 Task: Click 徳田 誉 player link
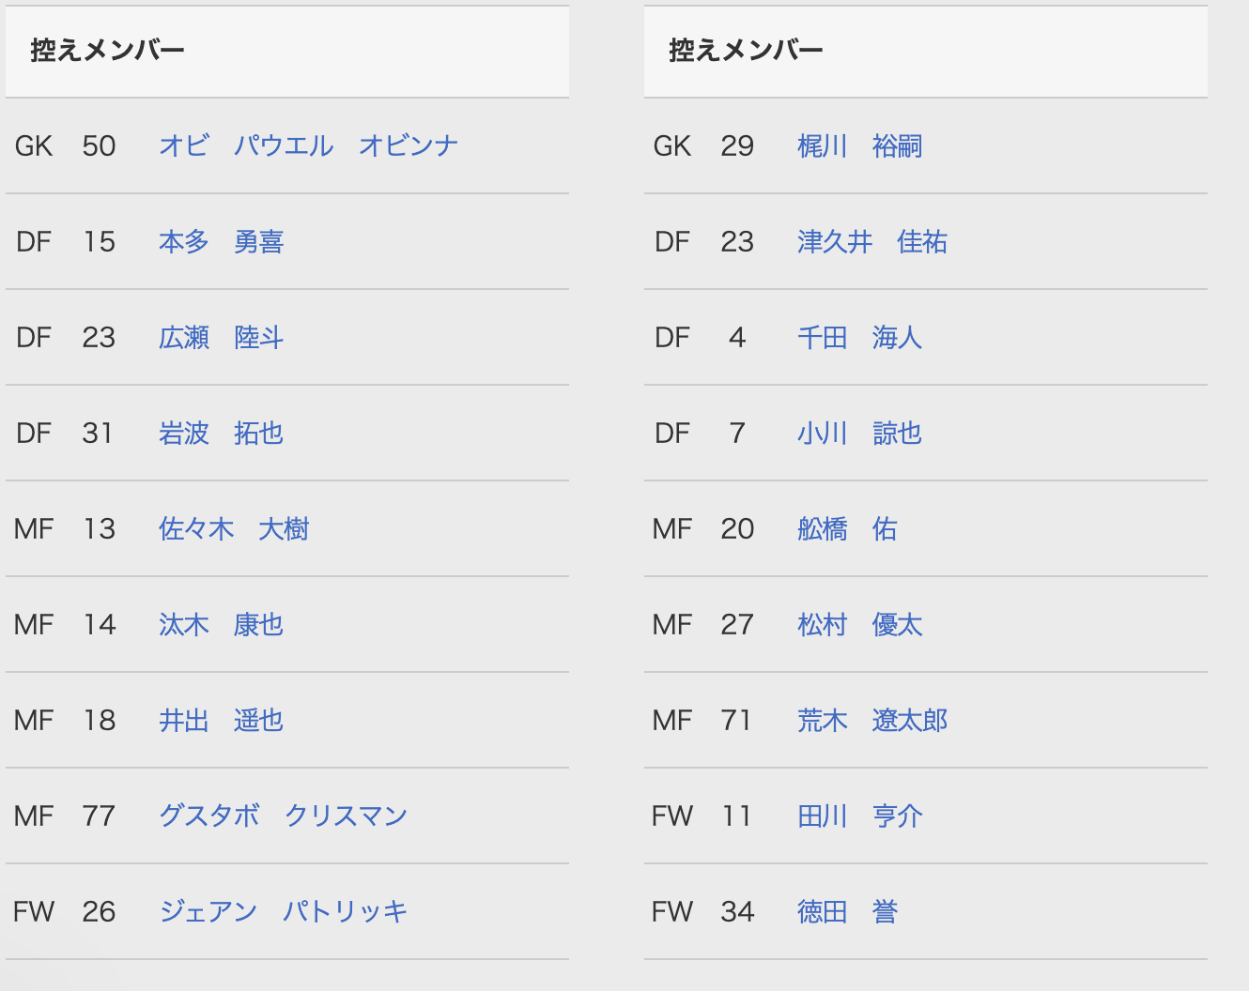pyautogui.click(x=847, y=912)
